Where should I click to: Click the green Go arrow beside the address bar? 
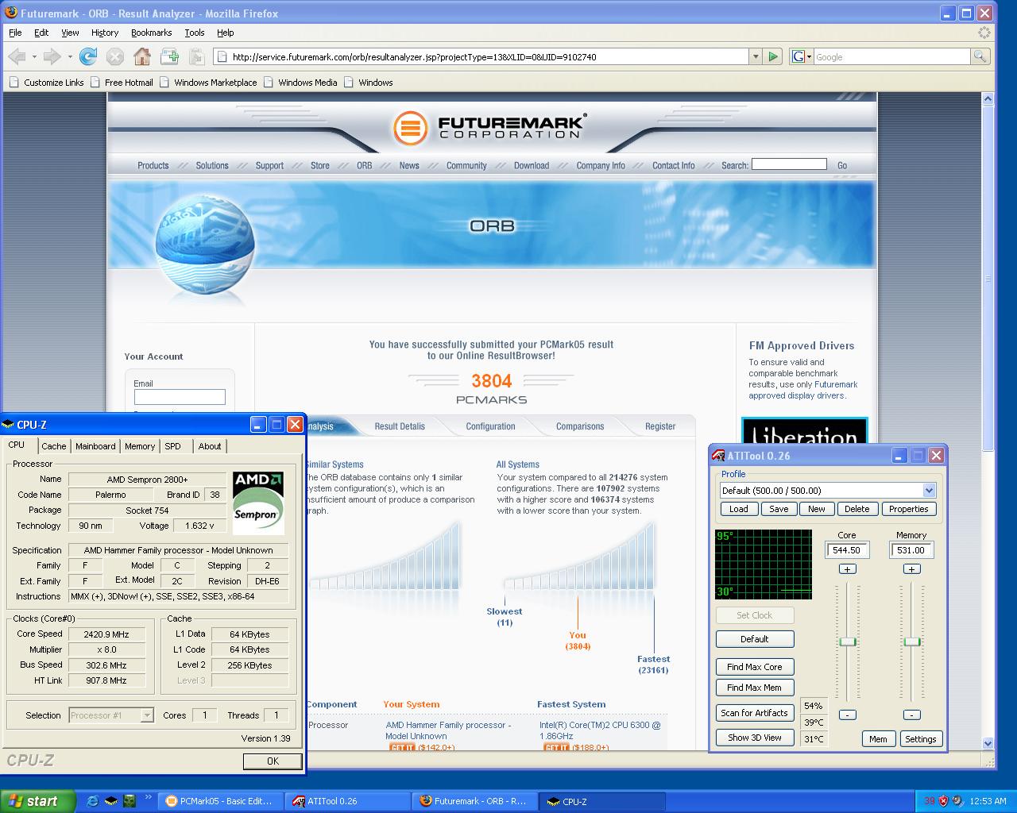773,56
